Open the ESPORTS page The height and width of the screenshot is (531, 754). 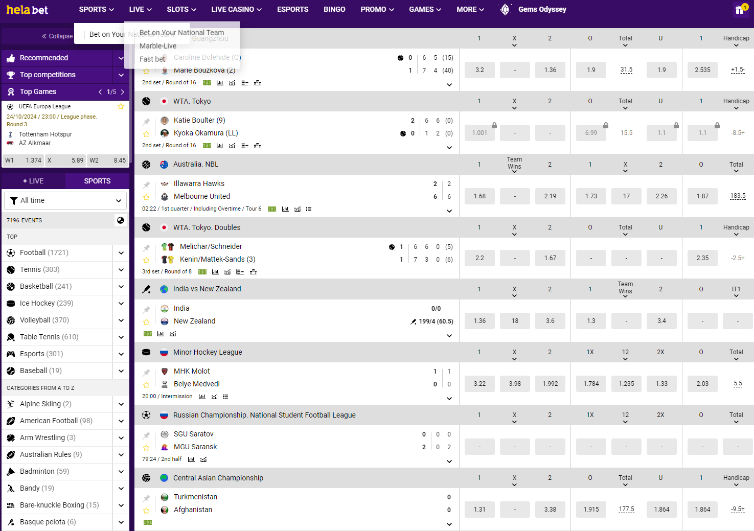pos(292,9)
